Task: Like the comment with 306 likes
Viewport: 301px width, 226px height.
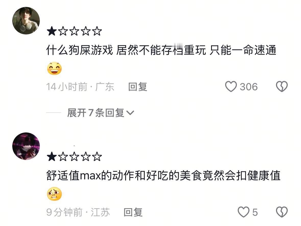Action: pyautogui.click(x=231, y=86)
